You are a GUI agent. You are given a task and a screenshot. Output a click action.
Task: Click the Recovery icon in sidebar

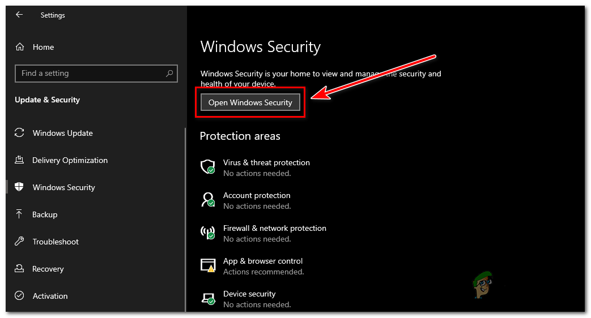[19, 269]
